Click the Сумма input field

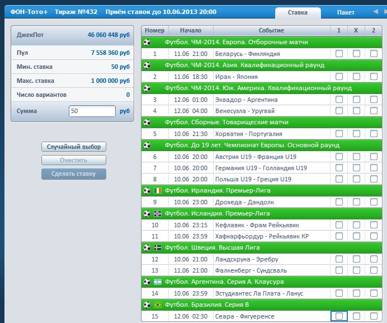92,111
